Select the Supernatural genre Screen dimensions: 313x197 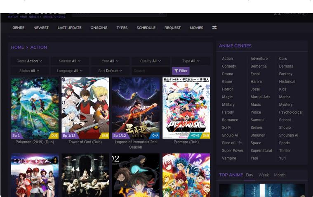click(x=261, y=151)
